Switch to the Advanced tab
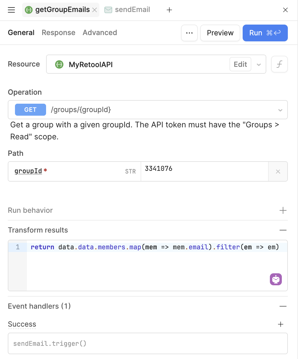The width and height of the screenshot is (298, 359). pos(100,33)
